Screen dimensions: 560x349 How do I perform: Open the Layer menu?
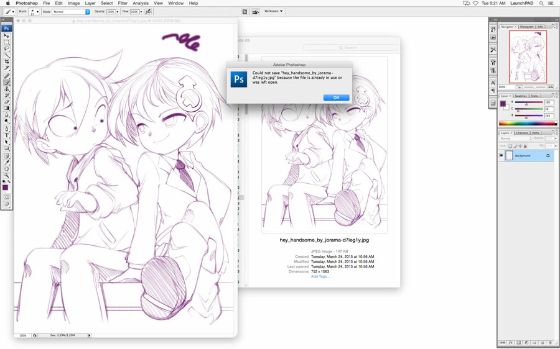[x=90, y=3]
